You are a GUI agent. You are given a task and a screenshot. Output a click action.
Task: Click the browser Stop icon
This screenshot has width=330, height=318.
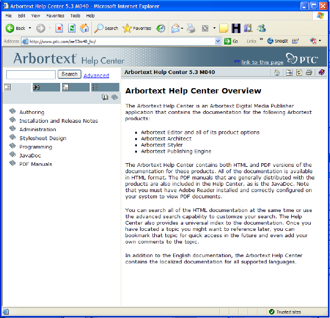tap(59, 28)
